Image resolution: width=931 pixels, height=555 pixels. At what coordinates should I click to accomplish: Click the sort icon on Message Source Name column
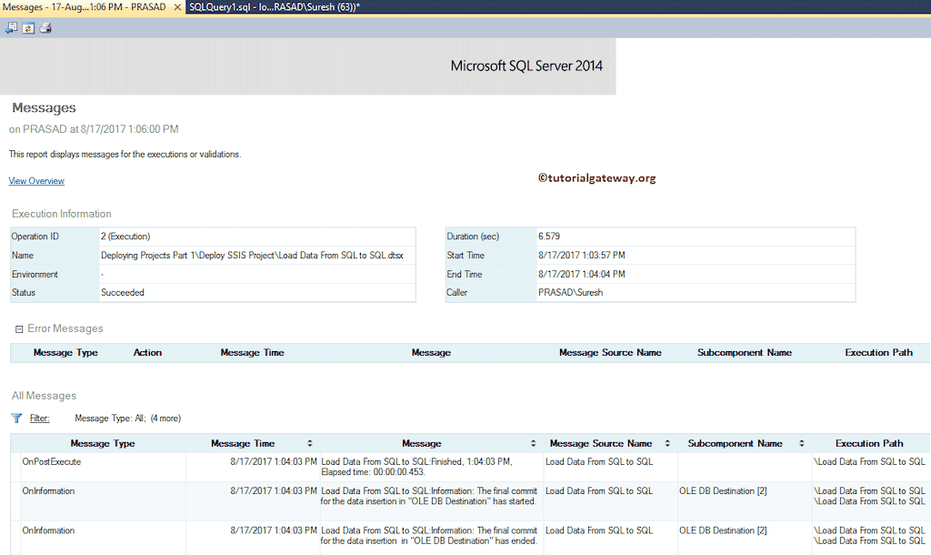click(x=666, y=443)
